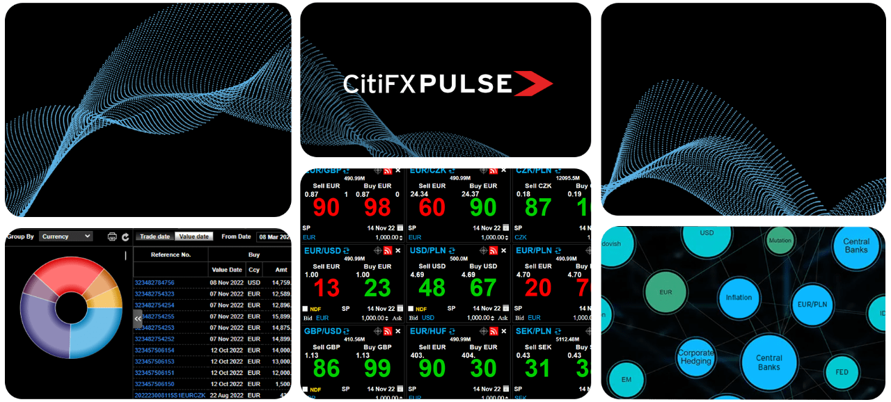Screen dimensions: 891x402
Task: Open calendar picker on EUR/HUF tile
Action: [x=506, y=389]
